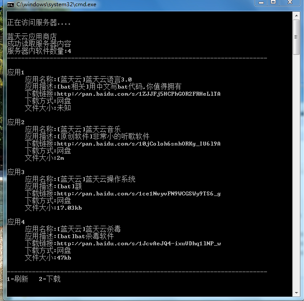Click the line 成功读取服务器内容

pos(39,44)
